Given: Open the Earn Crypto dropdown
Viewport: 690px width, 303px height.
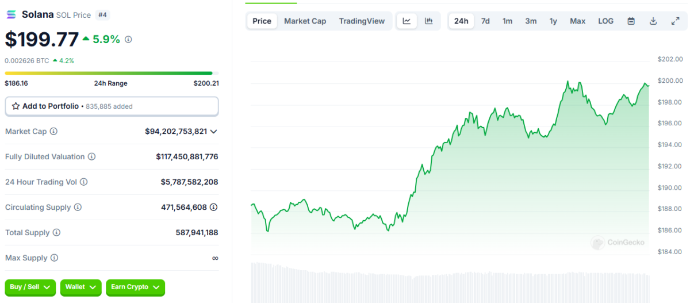Looking at the screenshot, I should click(x=135, y=287).
